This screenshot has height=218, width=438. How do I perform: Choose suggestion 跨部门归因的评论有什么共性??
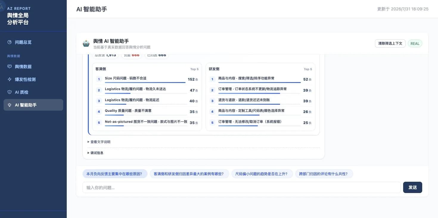point(324,174)
